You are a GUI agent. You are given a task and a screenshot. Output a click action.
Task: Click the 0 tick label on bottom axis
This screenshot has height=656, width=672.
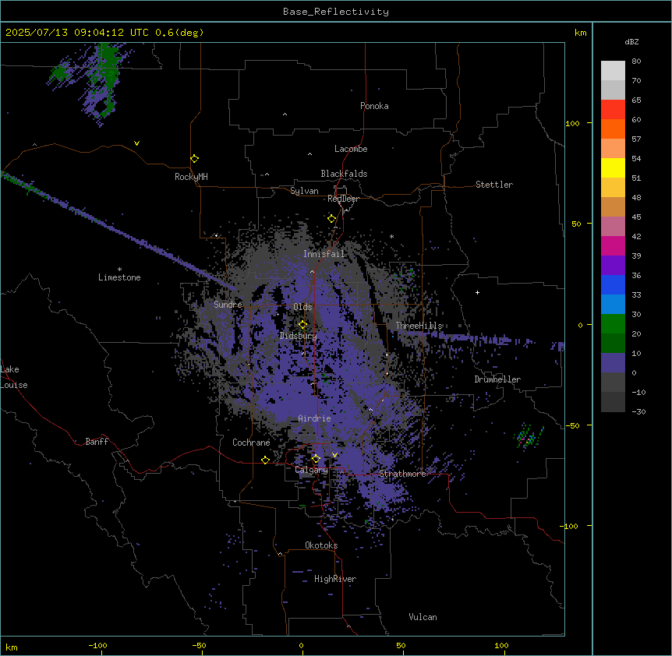[x=301, y=645]
